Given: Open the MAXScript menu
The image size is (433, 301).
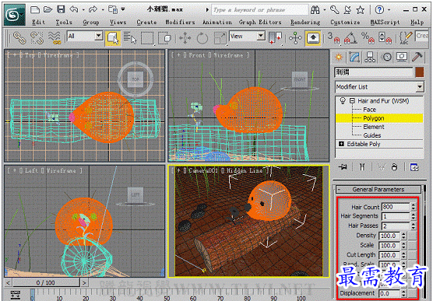Looking at the screenshot, I should [x=385, y=23].
